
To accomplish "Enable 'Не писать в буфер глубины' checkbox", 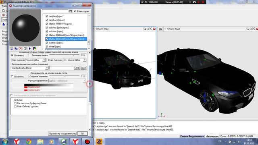I will click(x=15, y=103).
